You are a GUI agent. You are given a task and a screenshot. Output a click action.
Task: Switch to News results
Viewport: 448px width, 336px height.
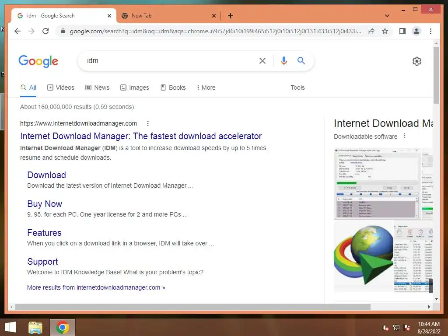98,87
